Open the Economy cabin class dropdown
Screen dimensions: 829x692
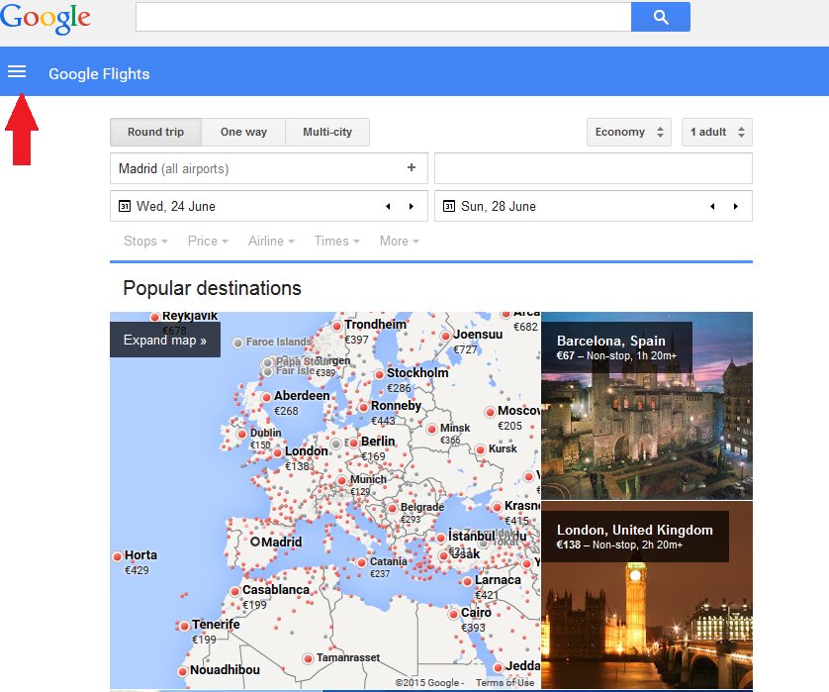pos(628,132)
